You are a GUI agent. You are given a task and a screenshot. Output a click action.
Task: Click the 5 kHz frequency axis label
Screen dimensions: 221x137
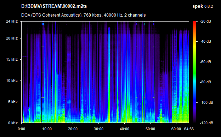(x=13, y=102)
